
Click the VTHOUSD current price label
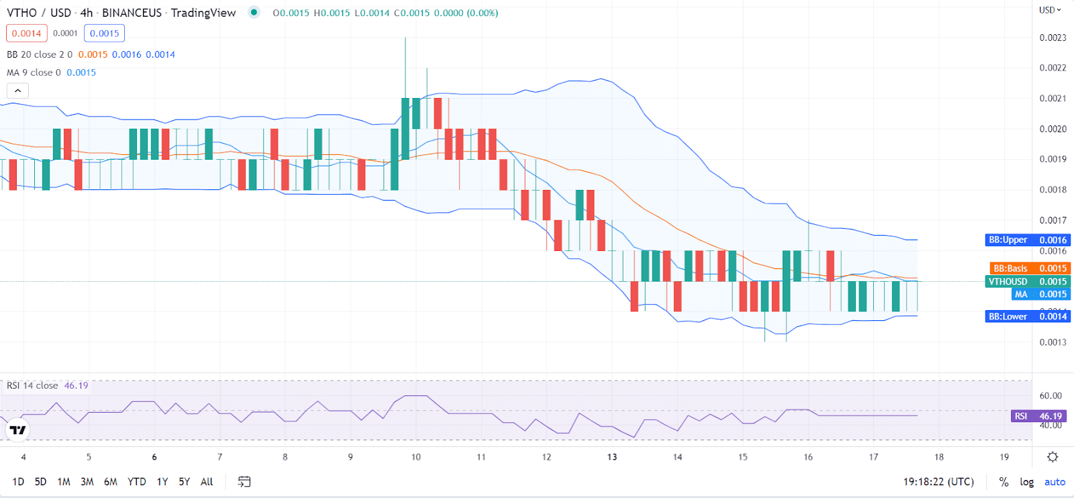[1027, 281]
